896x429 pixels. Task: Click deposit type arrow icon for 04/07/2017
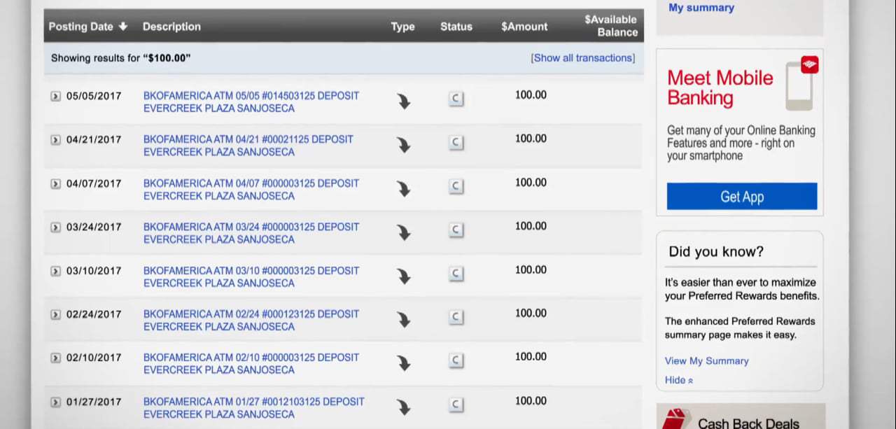[x=404, y=189]
